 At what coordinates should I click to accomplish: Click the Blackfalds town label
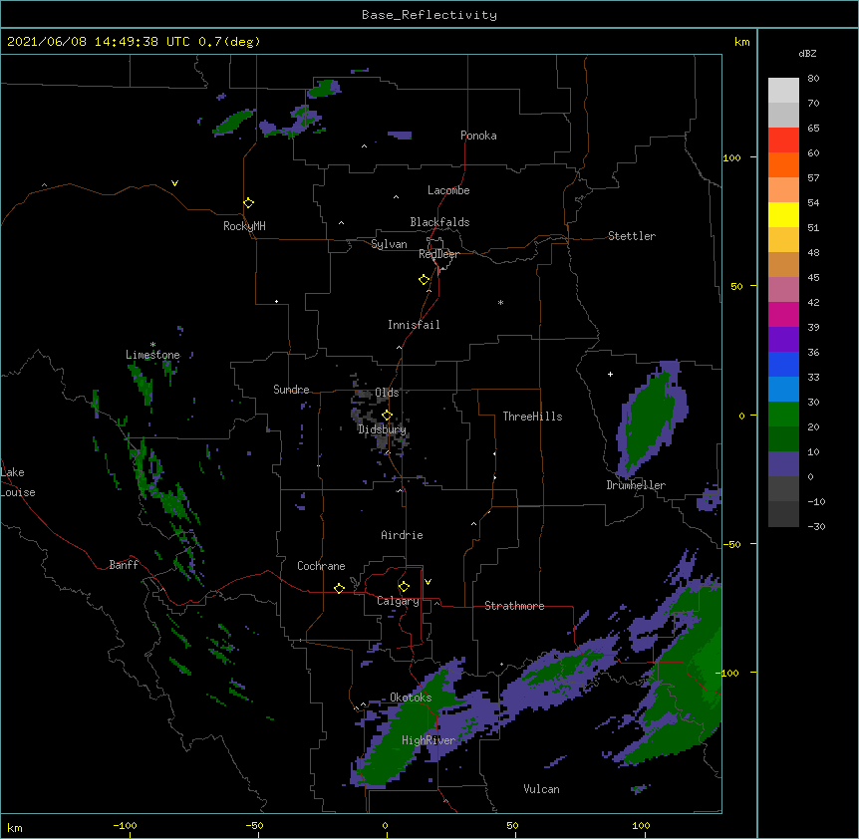point(439,222)
